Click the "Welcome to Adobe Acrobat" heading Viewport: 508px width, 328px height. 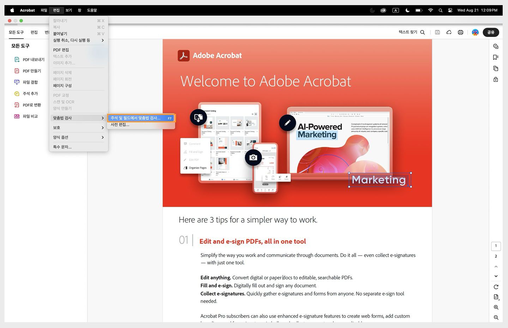[x=266, y=81]
